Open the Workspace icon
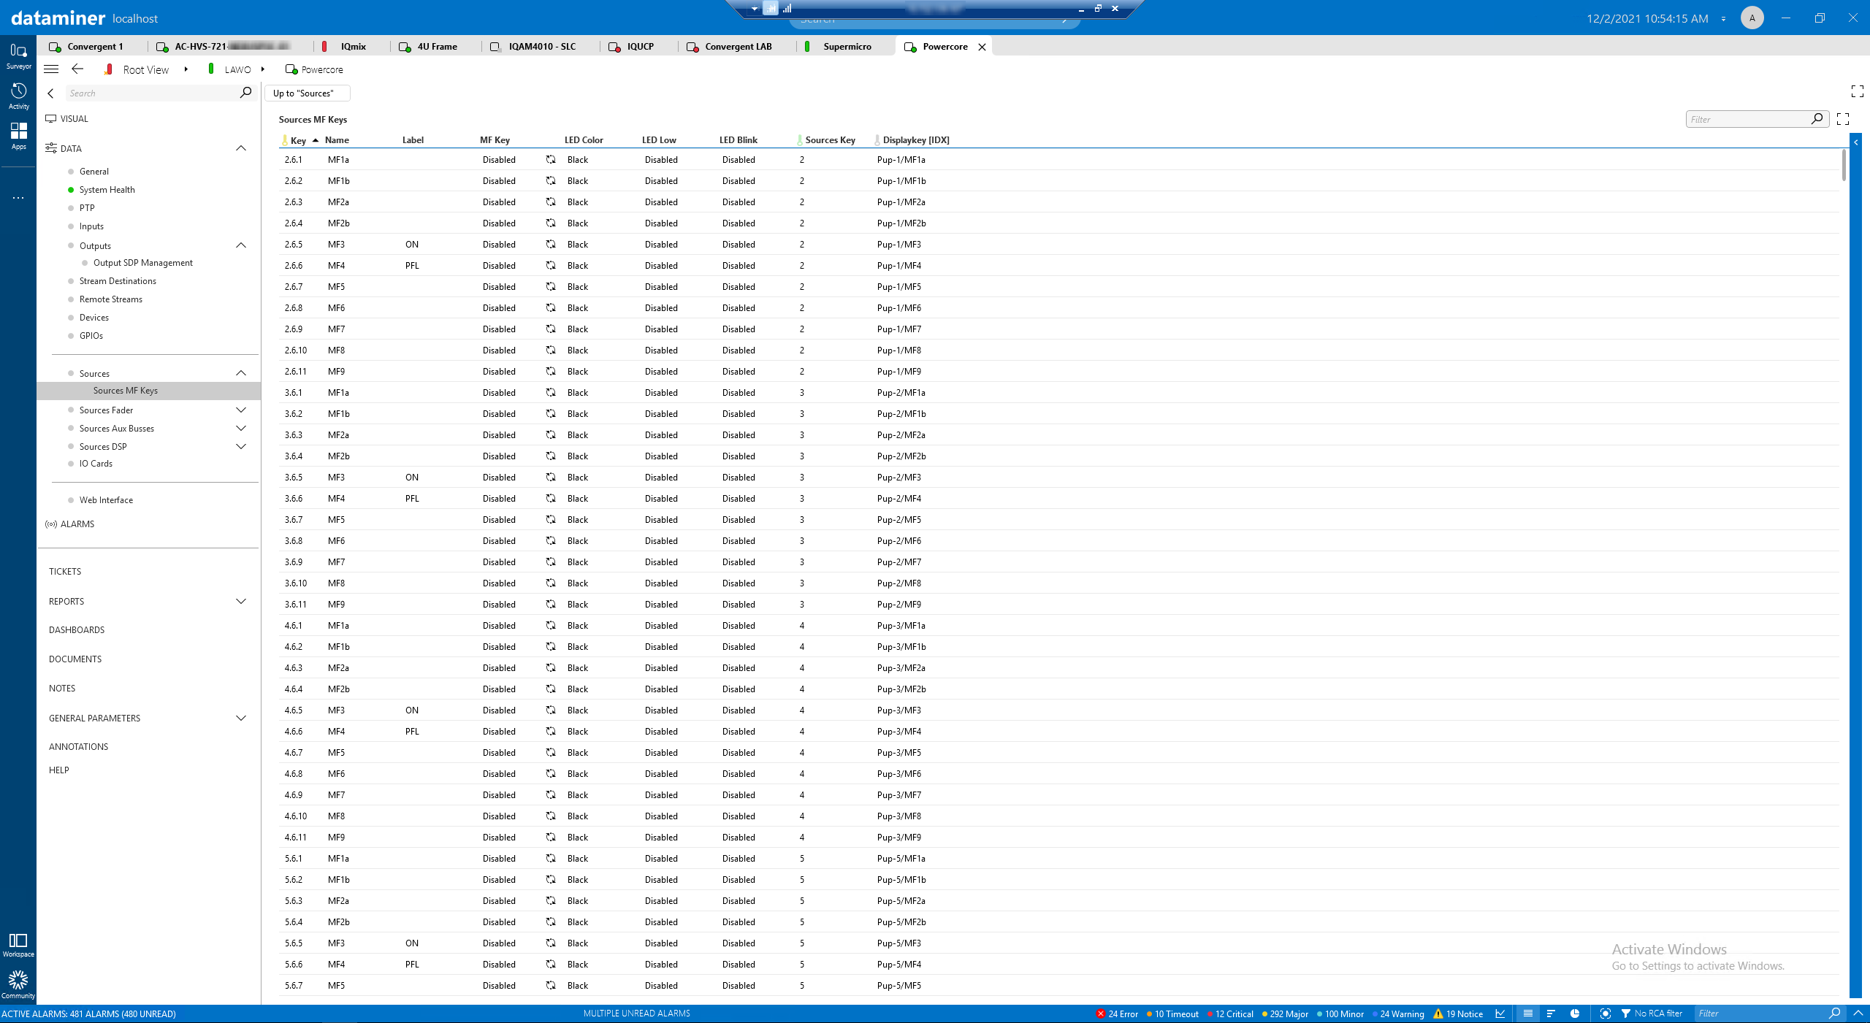Image resolution: width=1870 pixels, height=1023 pixels. coord(18,945)
